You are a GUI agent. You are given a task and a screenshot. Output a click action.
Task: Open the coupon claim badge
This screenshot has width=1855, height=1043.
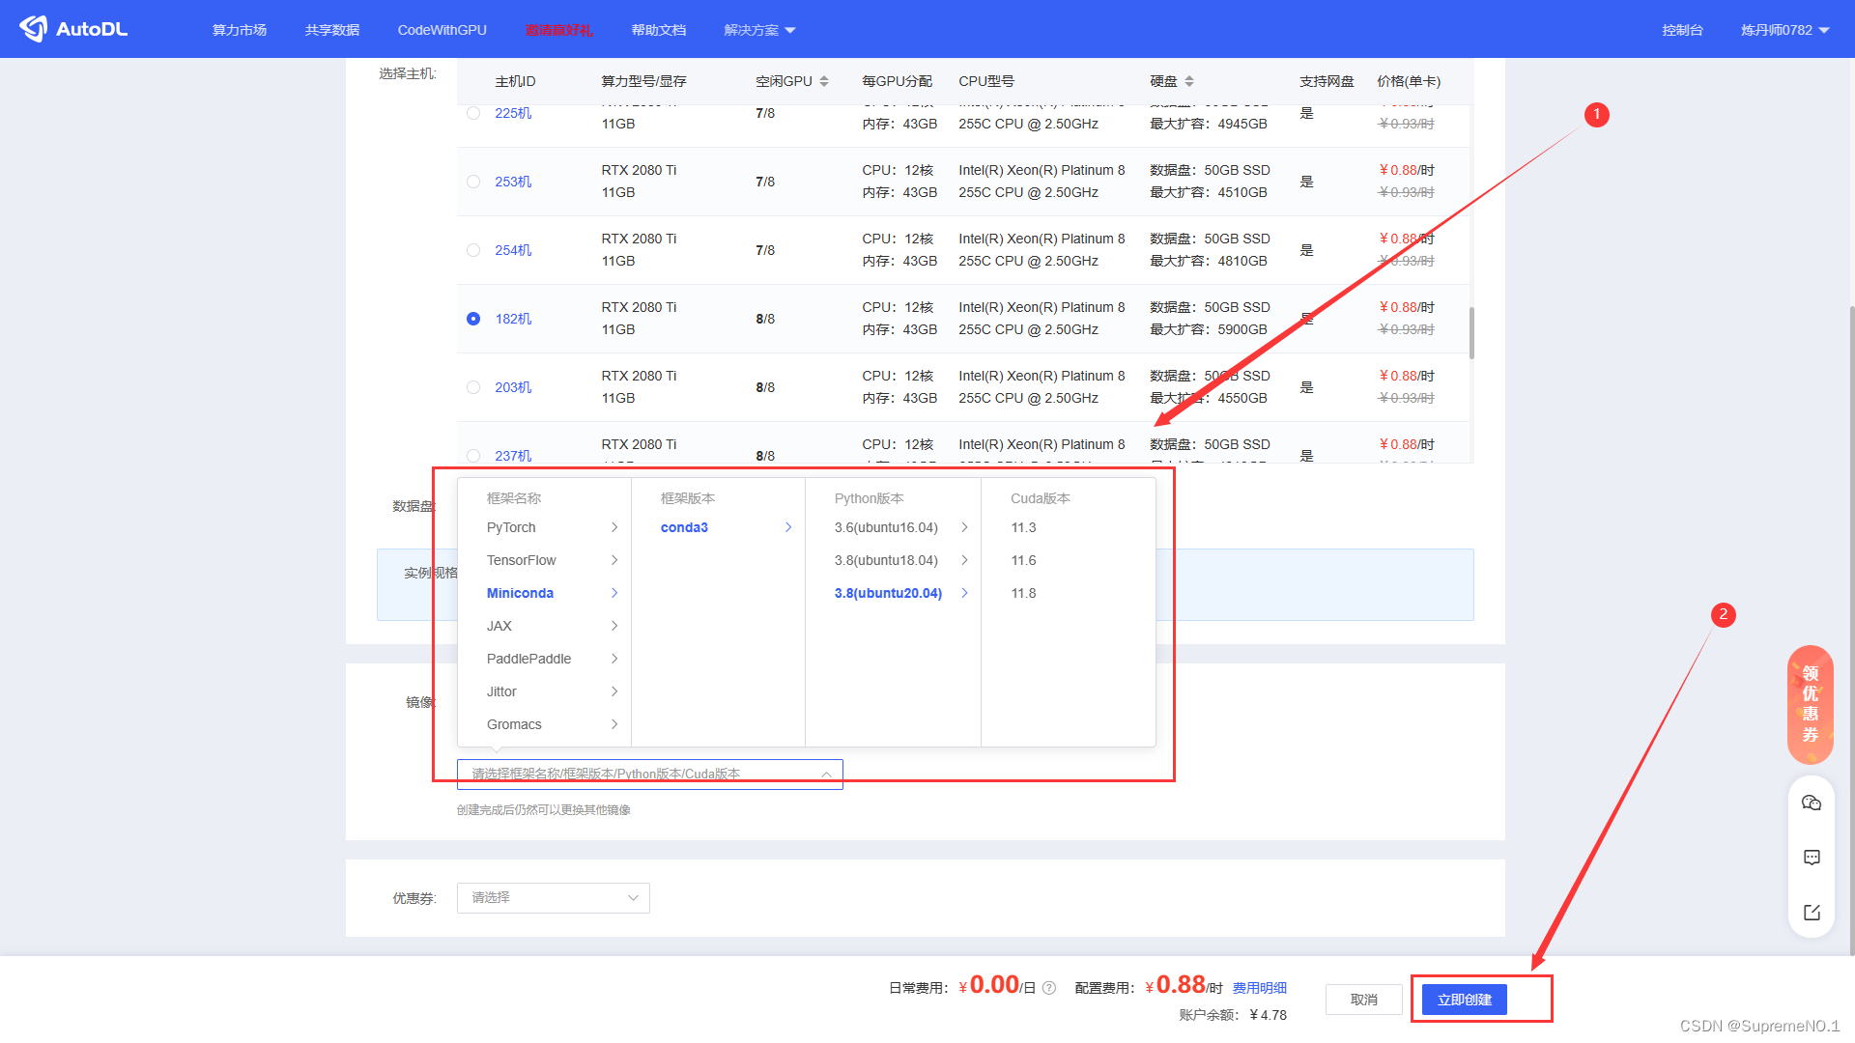click(x=1811, y=704)
